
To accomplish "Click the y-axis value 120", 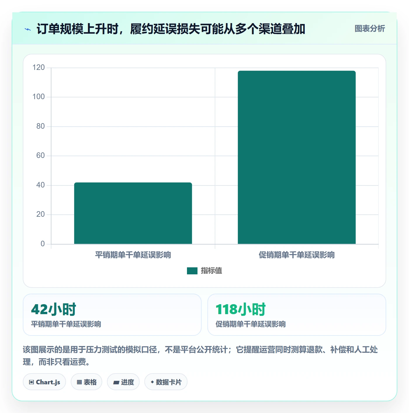I will coord(39,68).
